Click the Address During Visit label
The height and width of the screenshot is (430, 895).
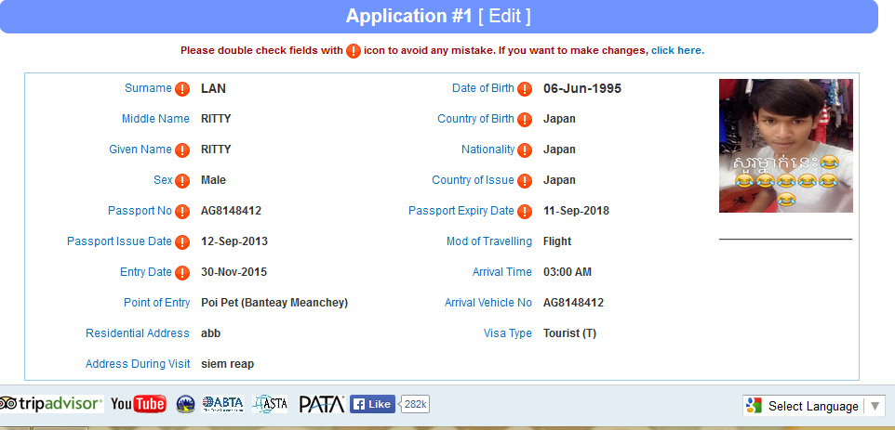[138, 364]
